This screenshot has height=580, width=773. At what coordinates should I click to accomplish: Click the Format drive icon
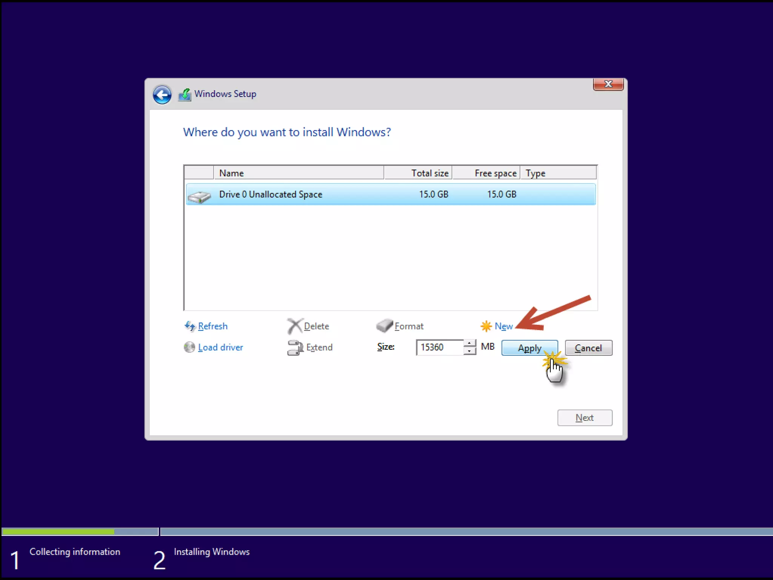click(x=385, y=325)
